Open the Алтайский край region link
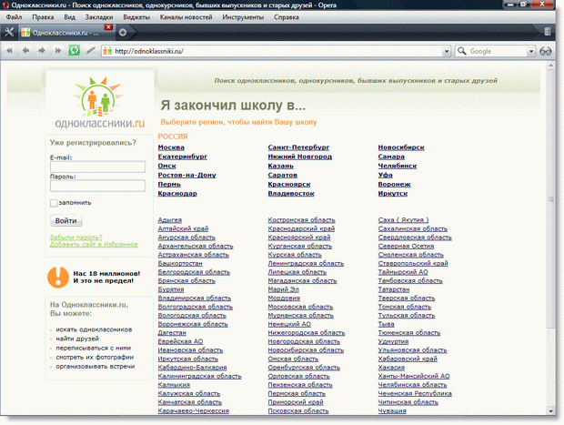Image resolution: width=564 pixels, height=425 pixels. click(183, 228)
